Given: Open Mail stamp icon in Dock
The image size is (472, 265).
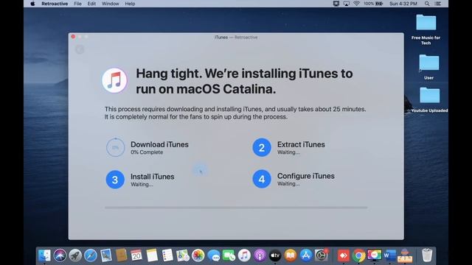Looking at the screenshot, I should point(106,255).
